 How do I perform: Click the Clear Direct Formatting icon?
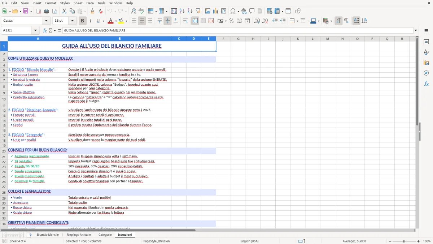point(100,11)
